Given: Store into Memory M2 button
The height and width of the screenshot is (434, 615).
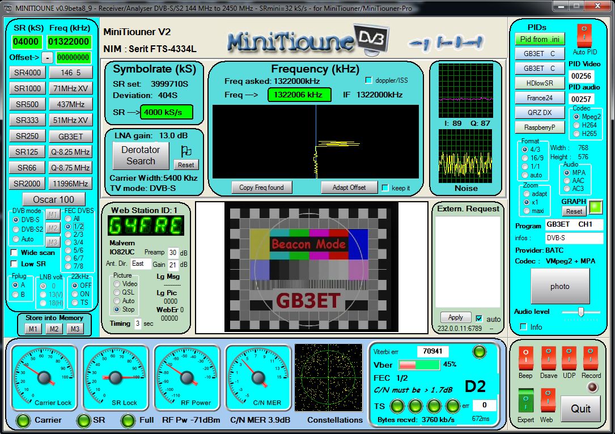Looking at the screenshot, I should (x=54, y=329).
